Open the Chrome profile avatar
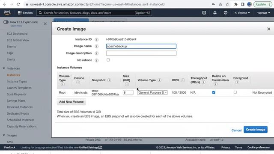Screen dimensions: 274x154 click(x=249, y=4)
